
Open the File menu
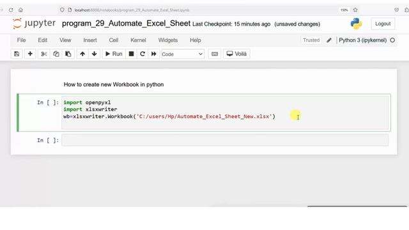click(21, 40)
